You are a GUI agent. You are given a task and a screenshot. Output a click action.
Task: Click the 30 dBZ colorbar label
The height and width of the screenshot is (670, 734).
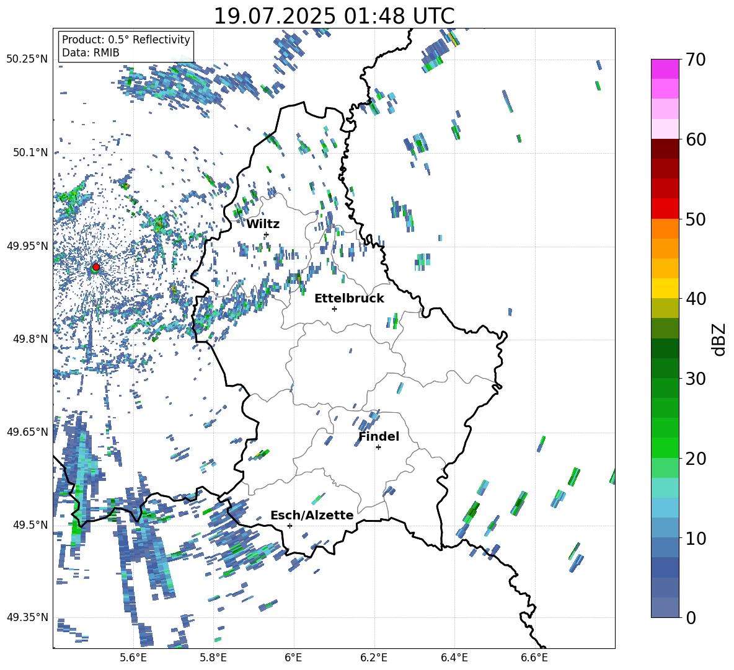click(x=695, y=378)
